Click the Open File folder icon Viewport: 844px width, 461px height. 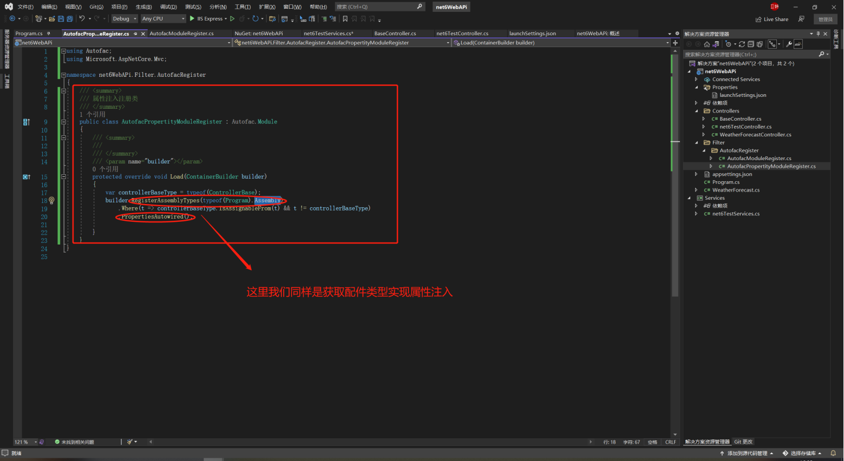tap(52, 18)
